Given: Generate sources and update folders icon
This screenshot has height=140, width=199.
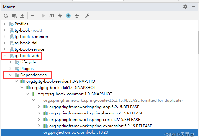Looking at the screenshot, I should 14,16.
